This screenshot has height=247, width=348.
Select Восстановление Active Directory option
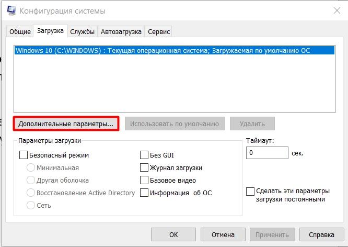(31, 193)
